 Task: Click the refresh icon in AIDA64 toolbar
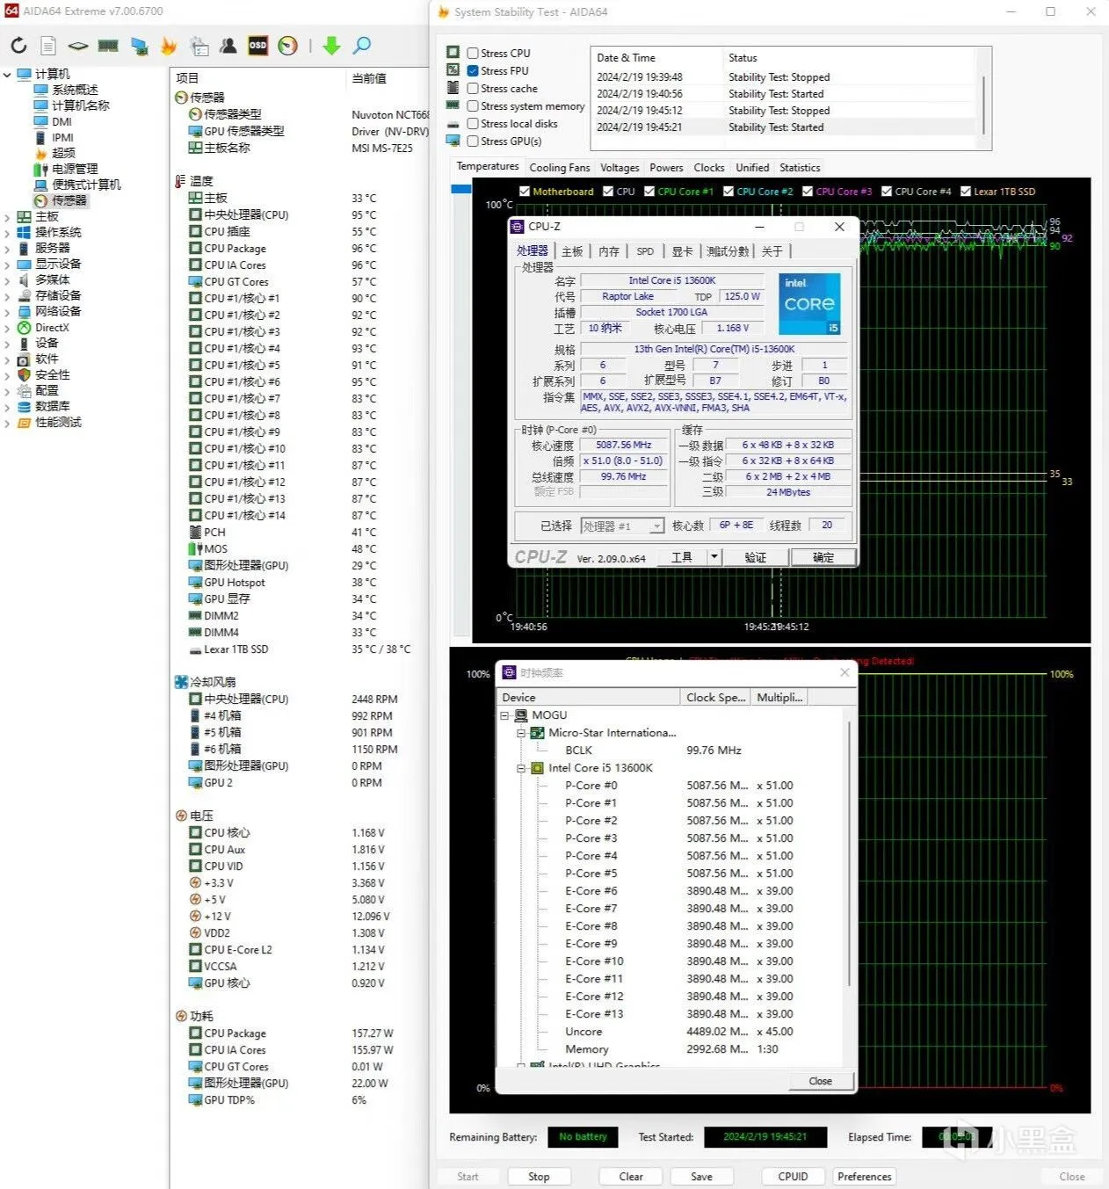click(x=18, y=46)
